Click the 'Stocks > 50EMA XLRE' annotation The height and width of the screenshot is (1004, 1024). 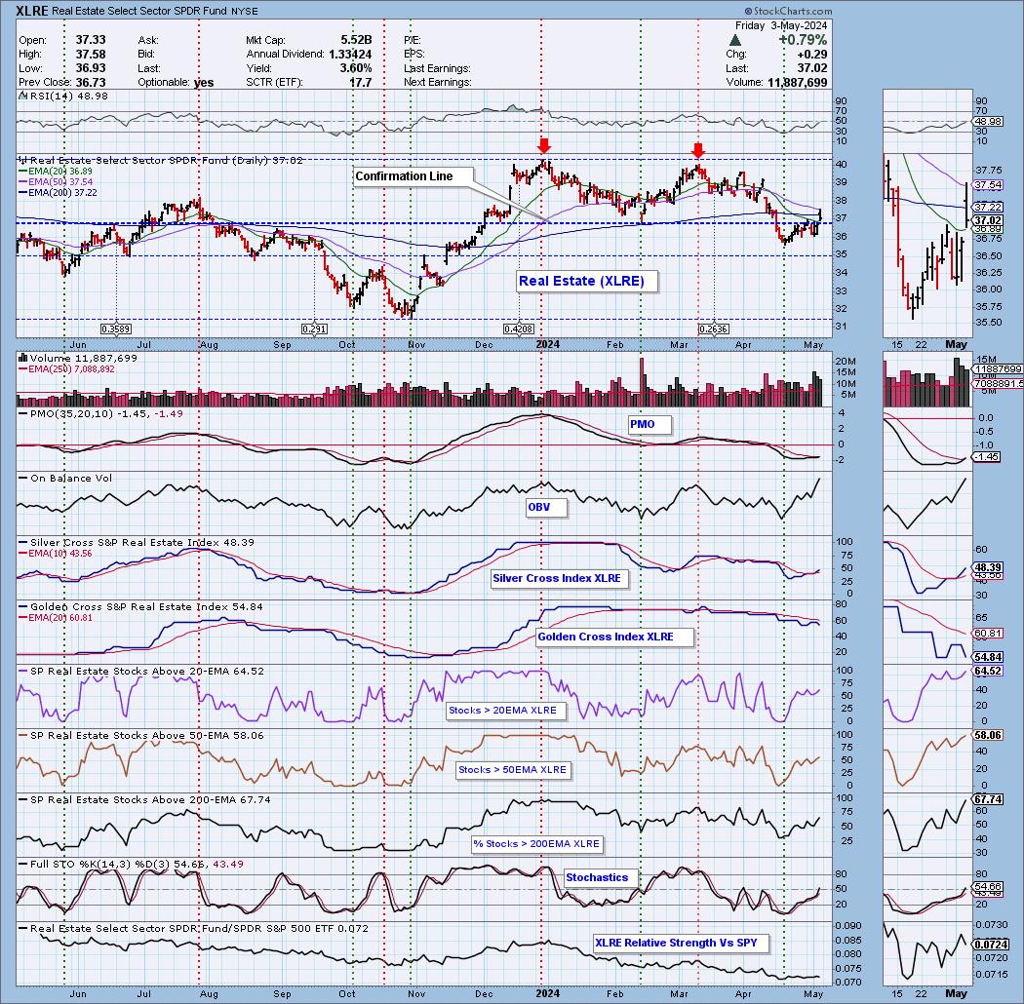tap(513, 770)
